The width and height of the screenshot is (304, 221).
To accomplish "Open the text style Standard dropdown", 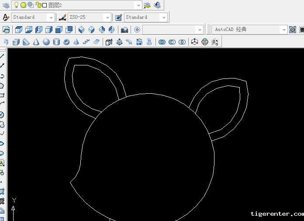I will click(51, 17).
